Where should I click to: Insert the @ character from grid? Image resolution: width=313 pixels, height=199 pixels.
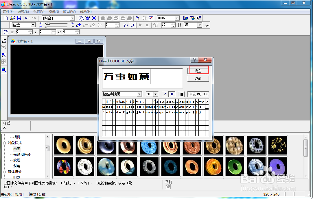pyautogui.click(x=104, y=107)
